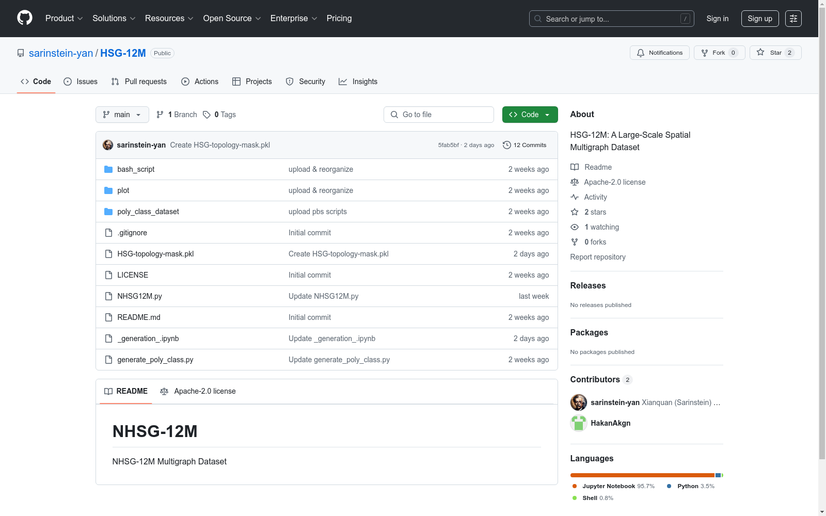The height and width of the screenshot is (516, 826).
Task: Focus the Go to file search box
Action: tap(439, 115)
